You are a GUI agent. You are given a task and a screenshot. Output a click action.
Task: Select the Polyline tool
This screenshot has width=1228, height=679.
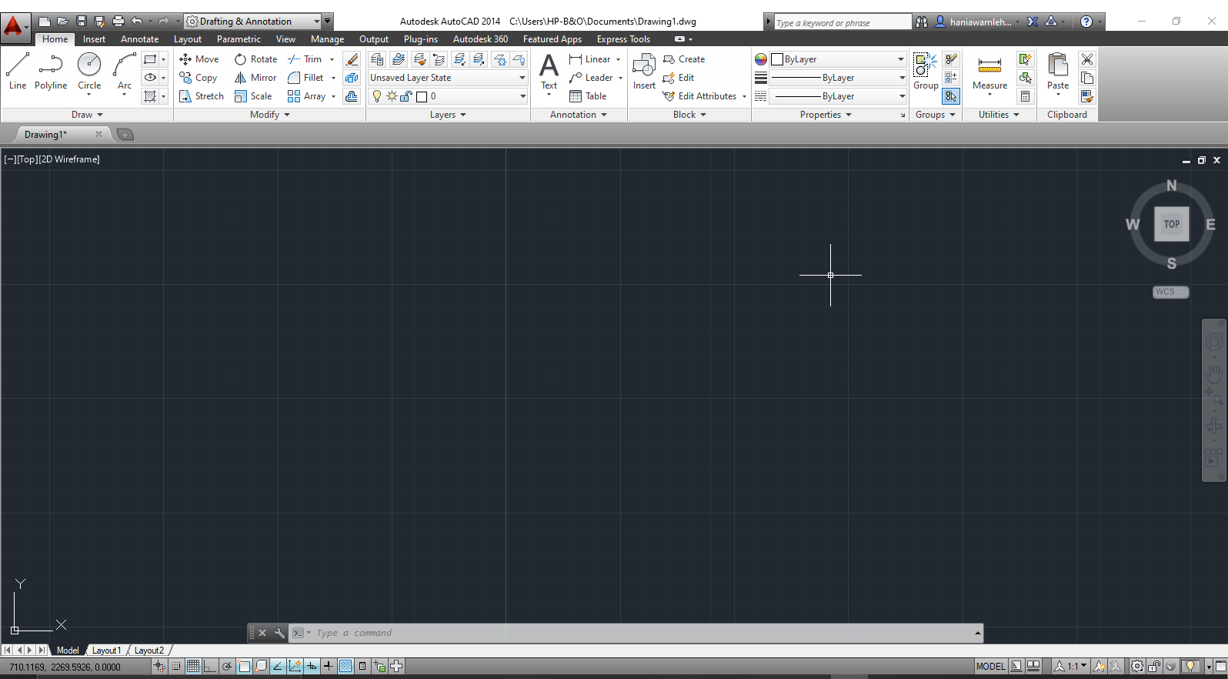click(51, 71)
